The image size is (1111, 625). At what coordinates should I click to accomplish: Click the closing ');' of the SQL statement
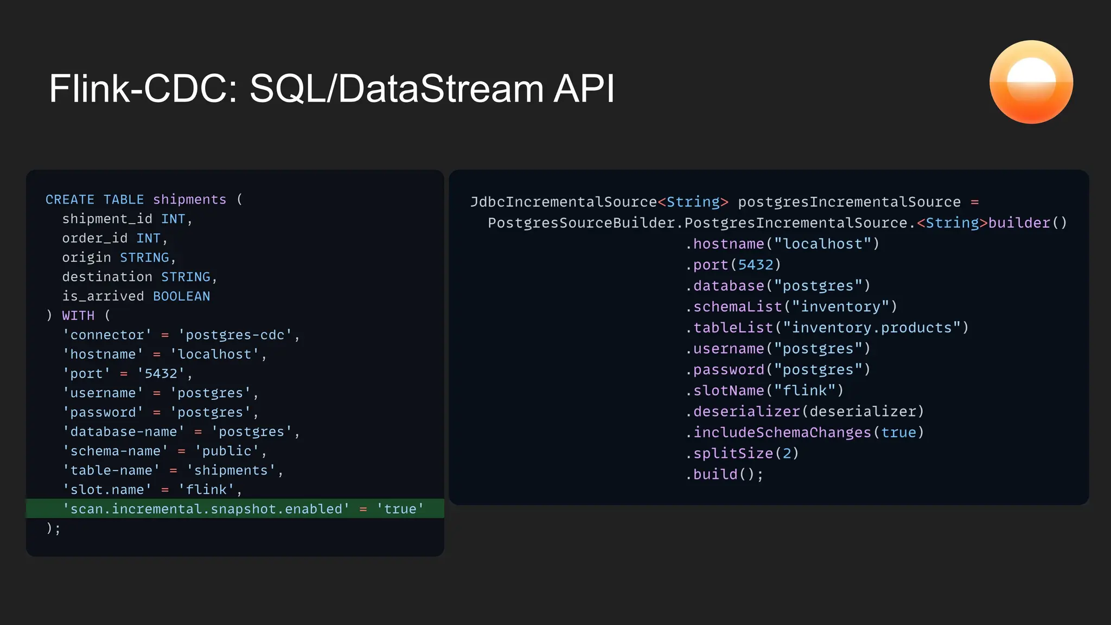(54, 528)
